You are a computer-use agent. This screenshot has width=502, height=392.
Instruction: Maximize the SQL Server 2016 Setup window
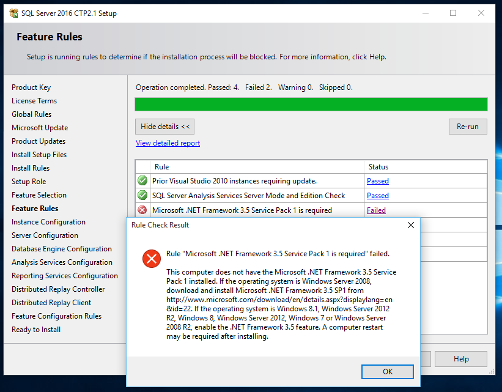point(453,13)
